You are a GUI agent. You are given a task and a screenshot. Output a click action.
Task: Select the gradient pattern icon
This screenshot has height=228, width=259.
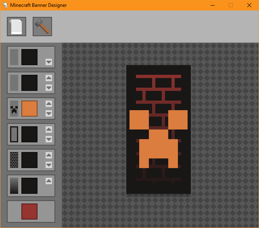[14, 186]
